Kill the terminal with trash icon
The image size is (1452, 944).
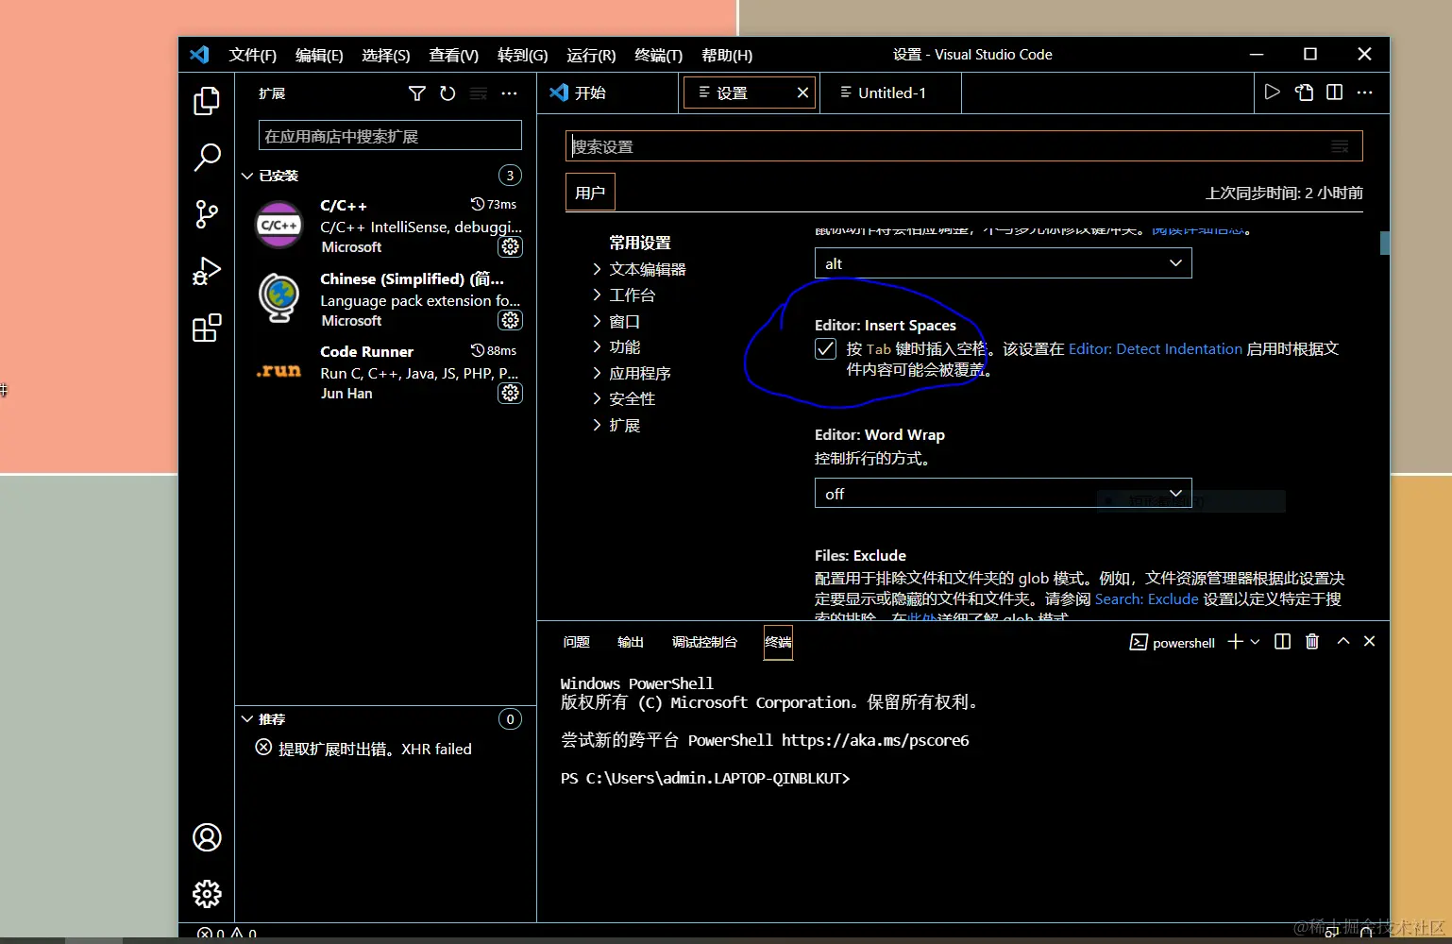(x=1312, y=642)
